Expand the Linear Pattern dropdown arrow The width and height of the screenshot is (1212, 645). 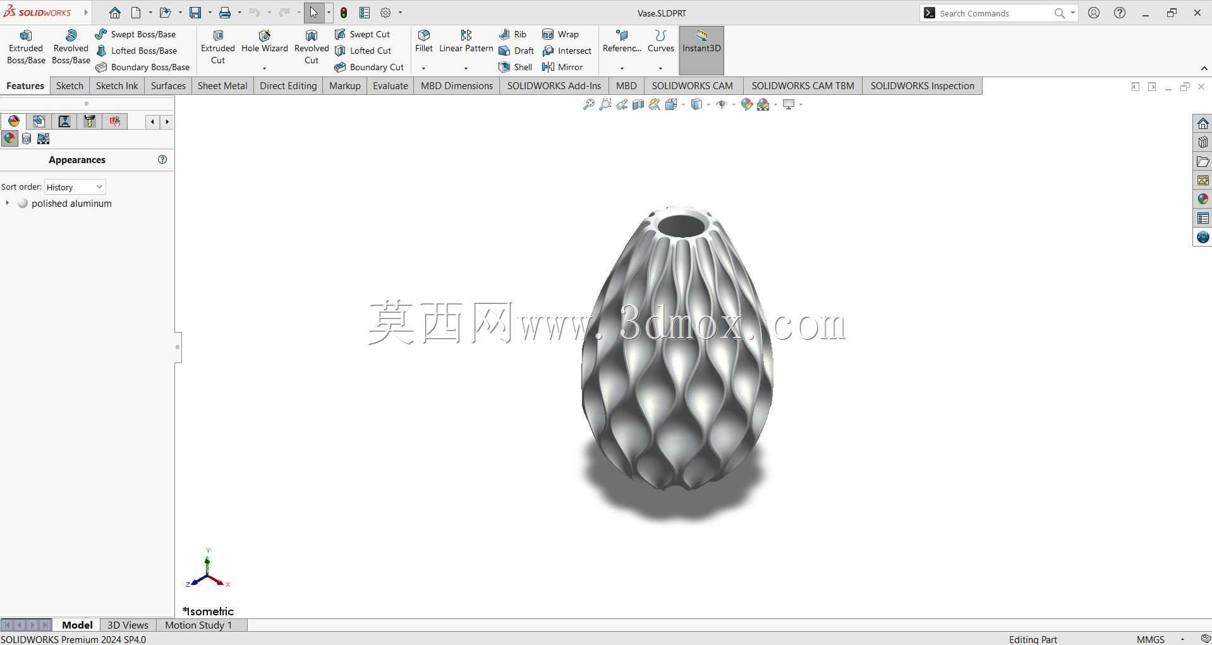[x=466, y=68]
